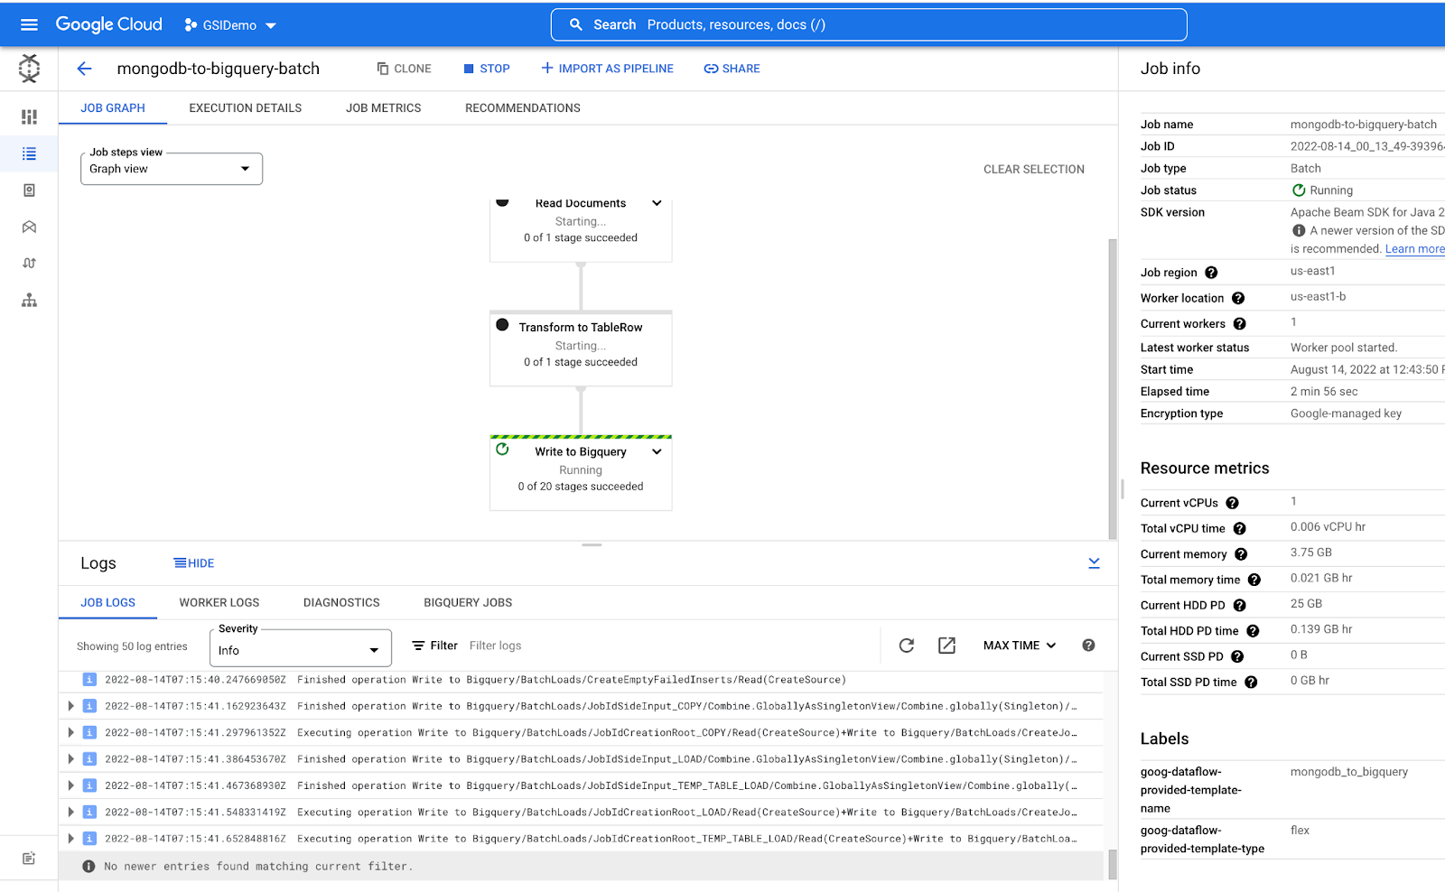Show help for Current workers

[1240, 324]
